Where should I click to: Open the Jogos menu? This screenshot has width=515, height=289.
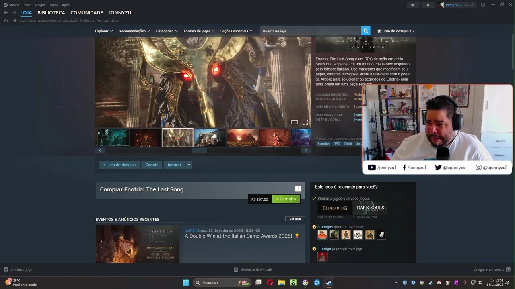point(54,5)
